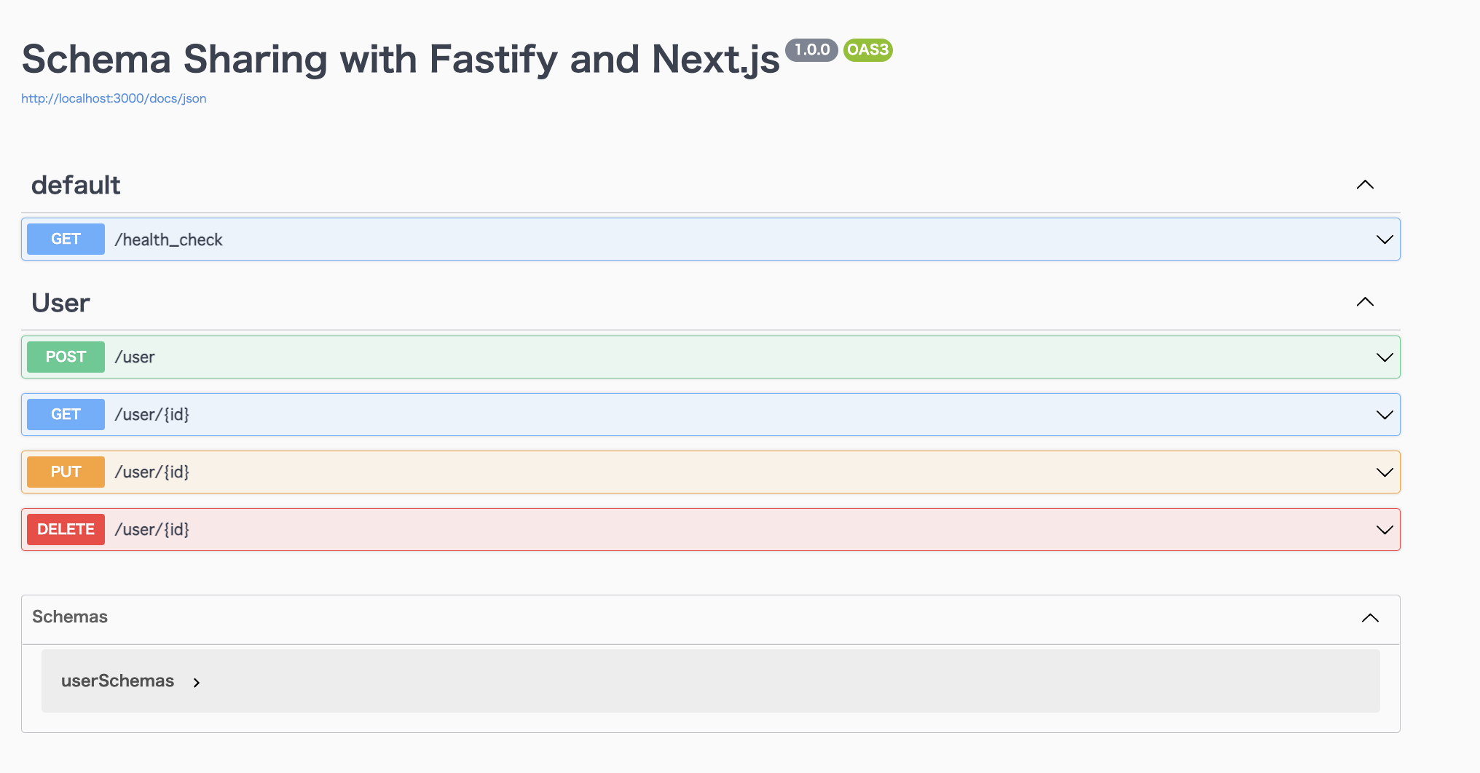Click the GET badge for /user/{id}
Image resolution: width=1480 pixels, height=773 pixels.
tap(66, 414)
